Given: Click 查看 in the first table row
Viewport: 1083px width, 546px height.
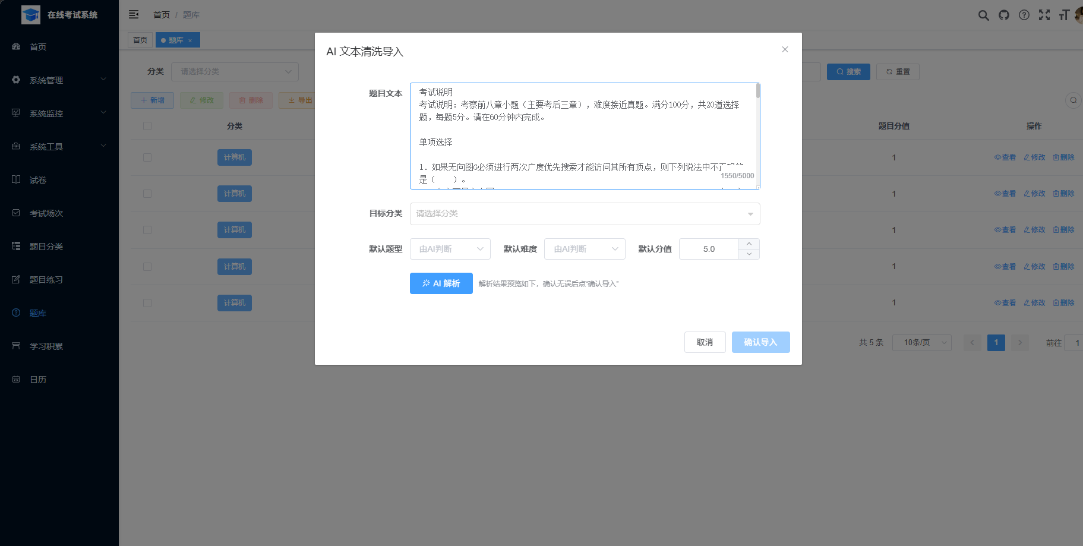Looking at the screenshot, I should coord(1005,157).
